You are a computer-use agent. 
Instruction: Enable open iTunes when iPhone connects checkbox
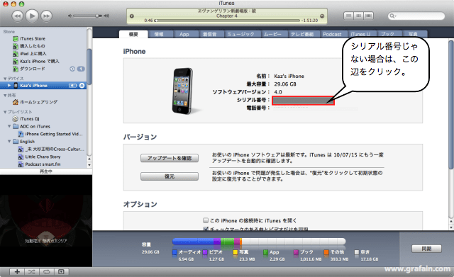coord(206,220)
